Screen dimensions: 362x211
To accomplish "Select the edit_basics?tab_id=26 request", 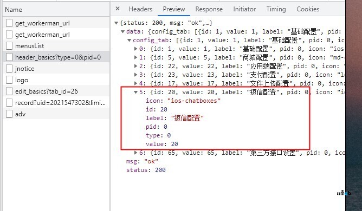I will coord(56,91).
